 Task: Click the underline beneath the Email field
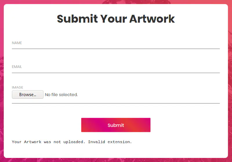click(x=116, y=73)
